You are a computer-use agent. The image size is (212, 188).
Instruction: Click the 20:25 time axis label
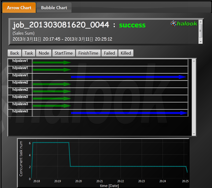click(x=185, y=181)
